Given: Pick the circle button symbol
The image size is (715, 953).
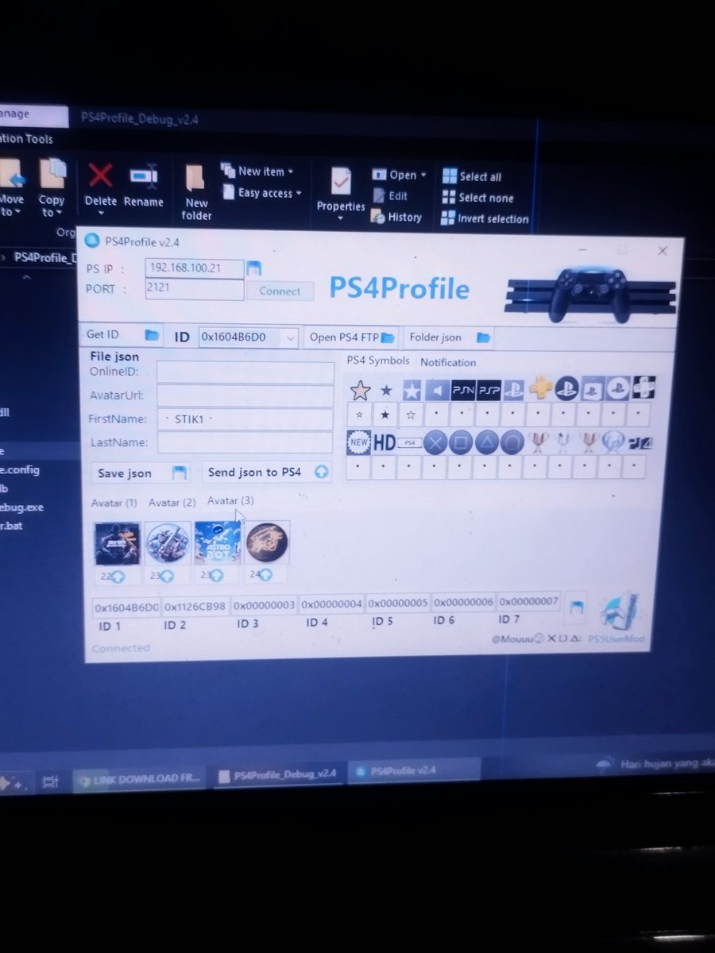Looking at the screenshot, I should pos(512,442).
